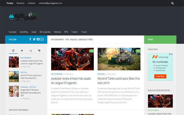Image resolution: width=184 pixels, height=115 pixels.
Task: Open the search magnifier icon
Action: pos(172,3)
